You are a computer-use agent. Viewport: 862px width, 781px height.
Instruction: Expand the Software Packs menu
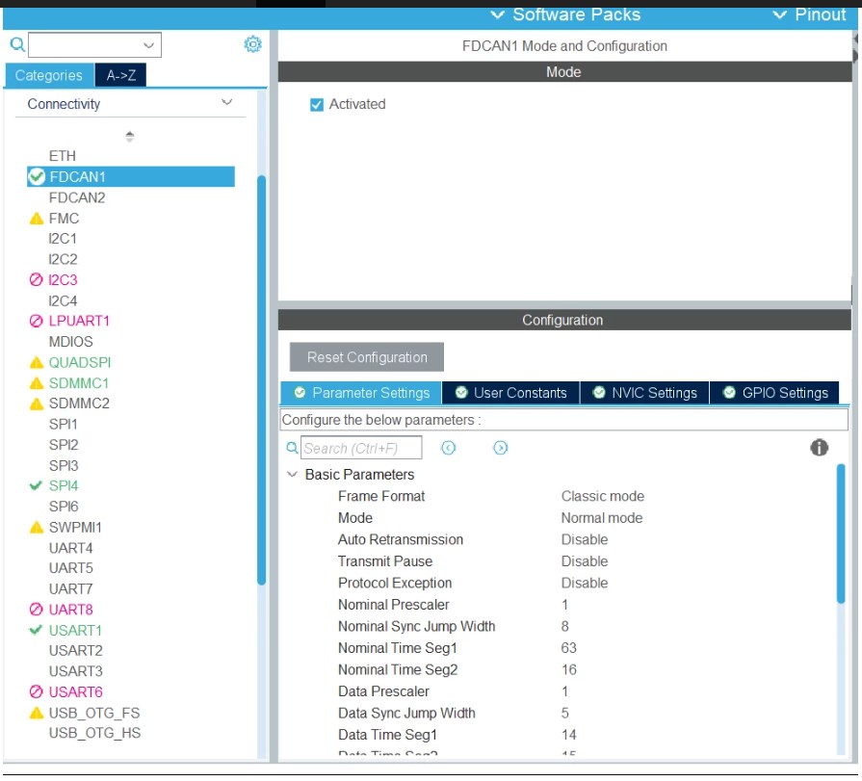point(565,14)
